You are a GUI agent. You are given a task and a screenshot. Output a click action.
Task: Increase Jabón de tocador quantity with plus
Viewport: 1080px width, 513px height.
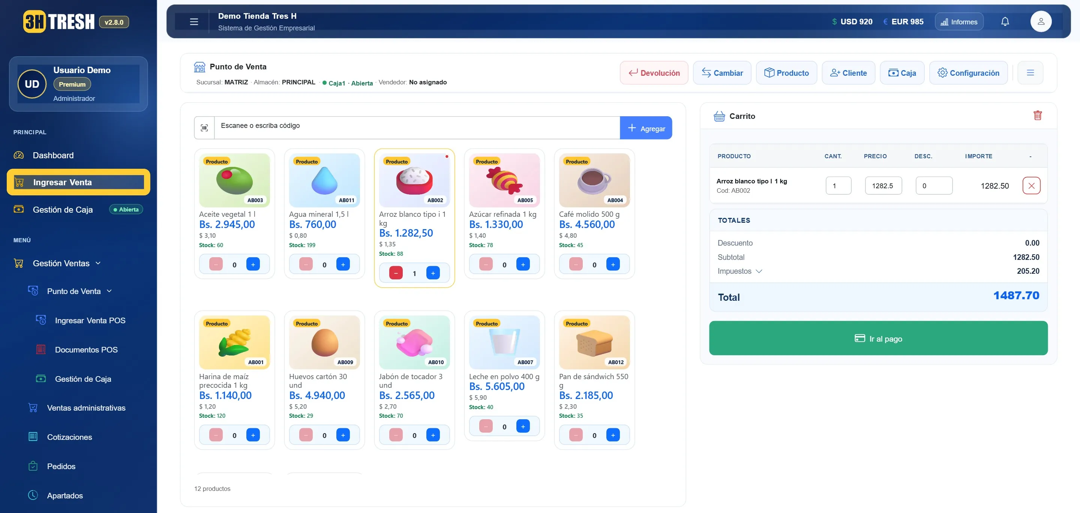point(433,435)
